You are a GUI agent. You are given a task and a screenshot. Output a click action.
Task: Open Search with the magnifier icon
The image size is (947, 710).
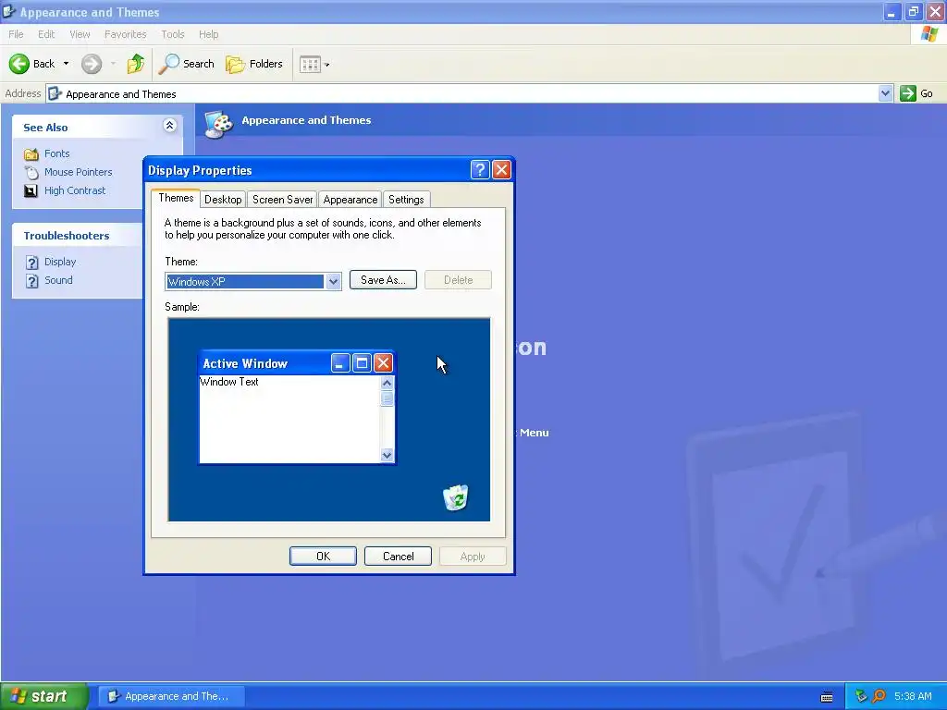click(x=168, y=64)
